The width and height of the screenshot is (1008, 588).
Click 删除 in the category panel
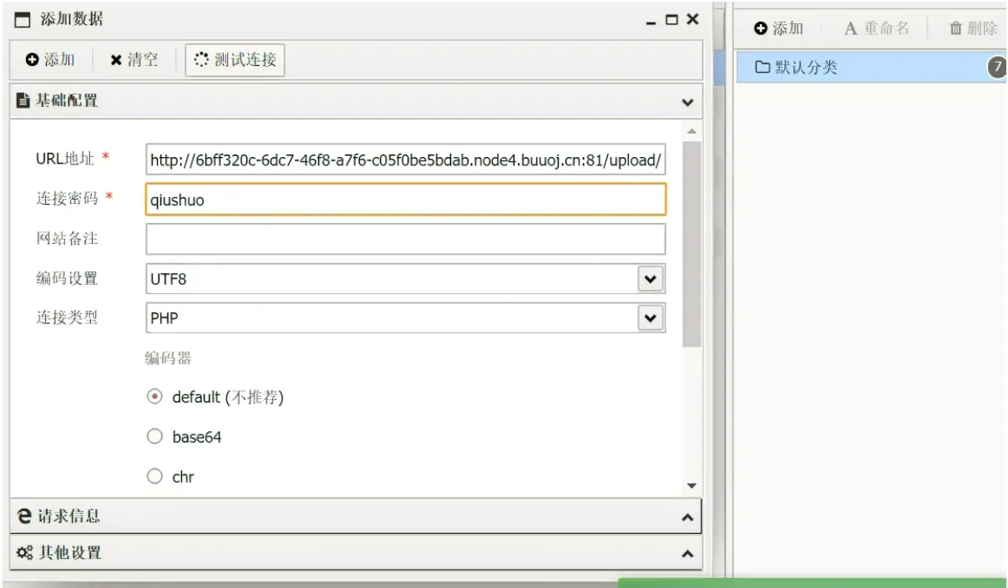[973, 28]
